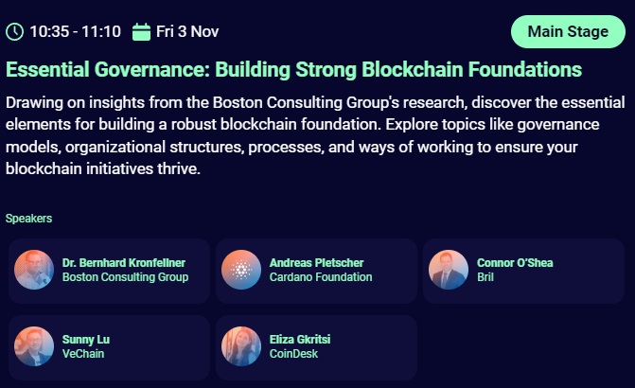The width and height of the screenshot is (635, 388).
Task: Click Connor O'Shea's profile picture
Action: (448, 270)
